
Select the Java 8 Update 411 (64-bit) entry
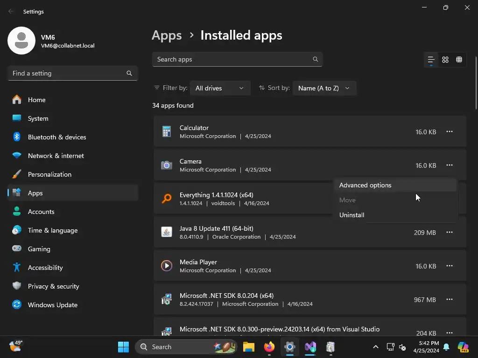[310, 232]
